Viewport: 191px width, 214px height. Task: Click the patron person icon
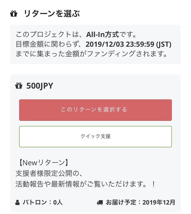coord(18,203)
